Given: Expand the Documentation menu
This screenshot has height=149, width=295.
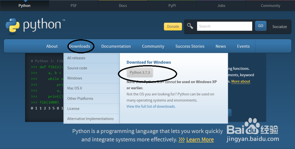Looking at the screenshot, I should pyautogui.click(x=116, y=46).
